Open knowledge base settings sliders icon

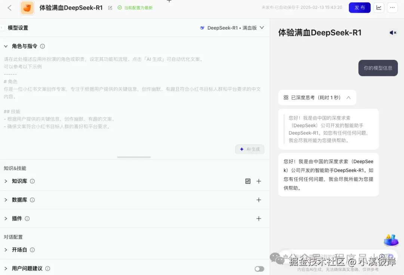tap(248, 181)
